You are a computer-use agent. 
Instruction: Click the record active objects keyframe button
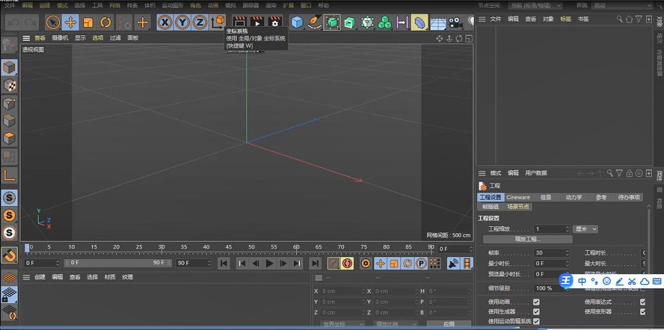[333, 264]
